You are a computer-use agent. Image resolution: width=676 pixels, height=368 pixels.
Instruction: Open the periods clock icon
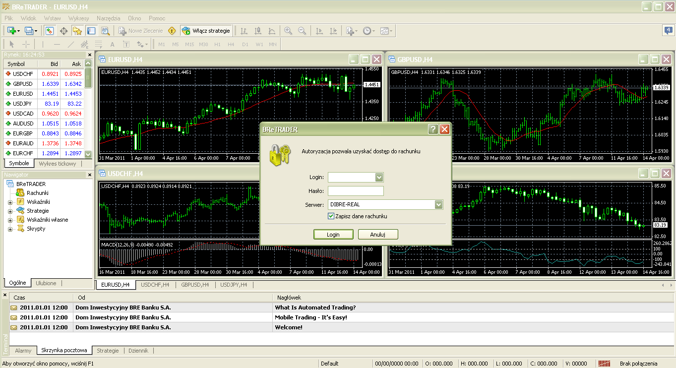click(x=367, y=31)
